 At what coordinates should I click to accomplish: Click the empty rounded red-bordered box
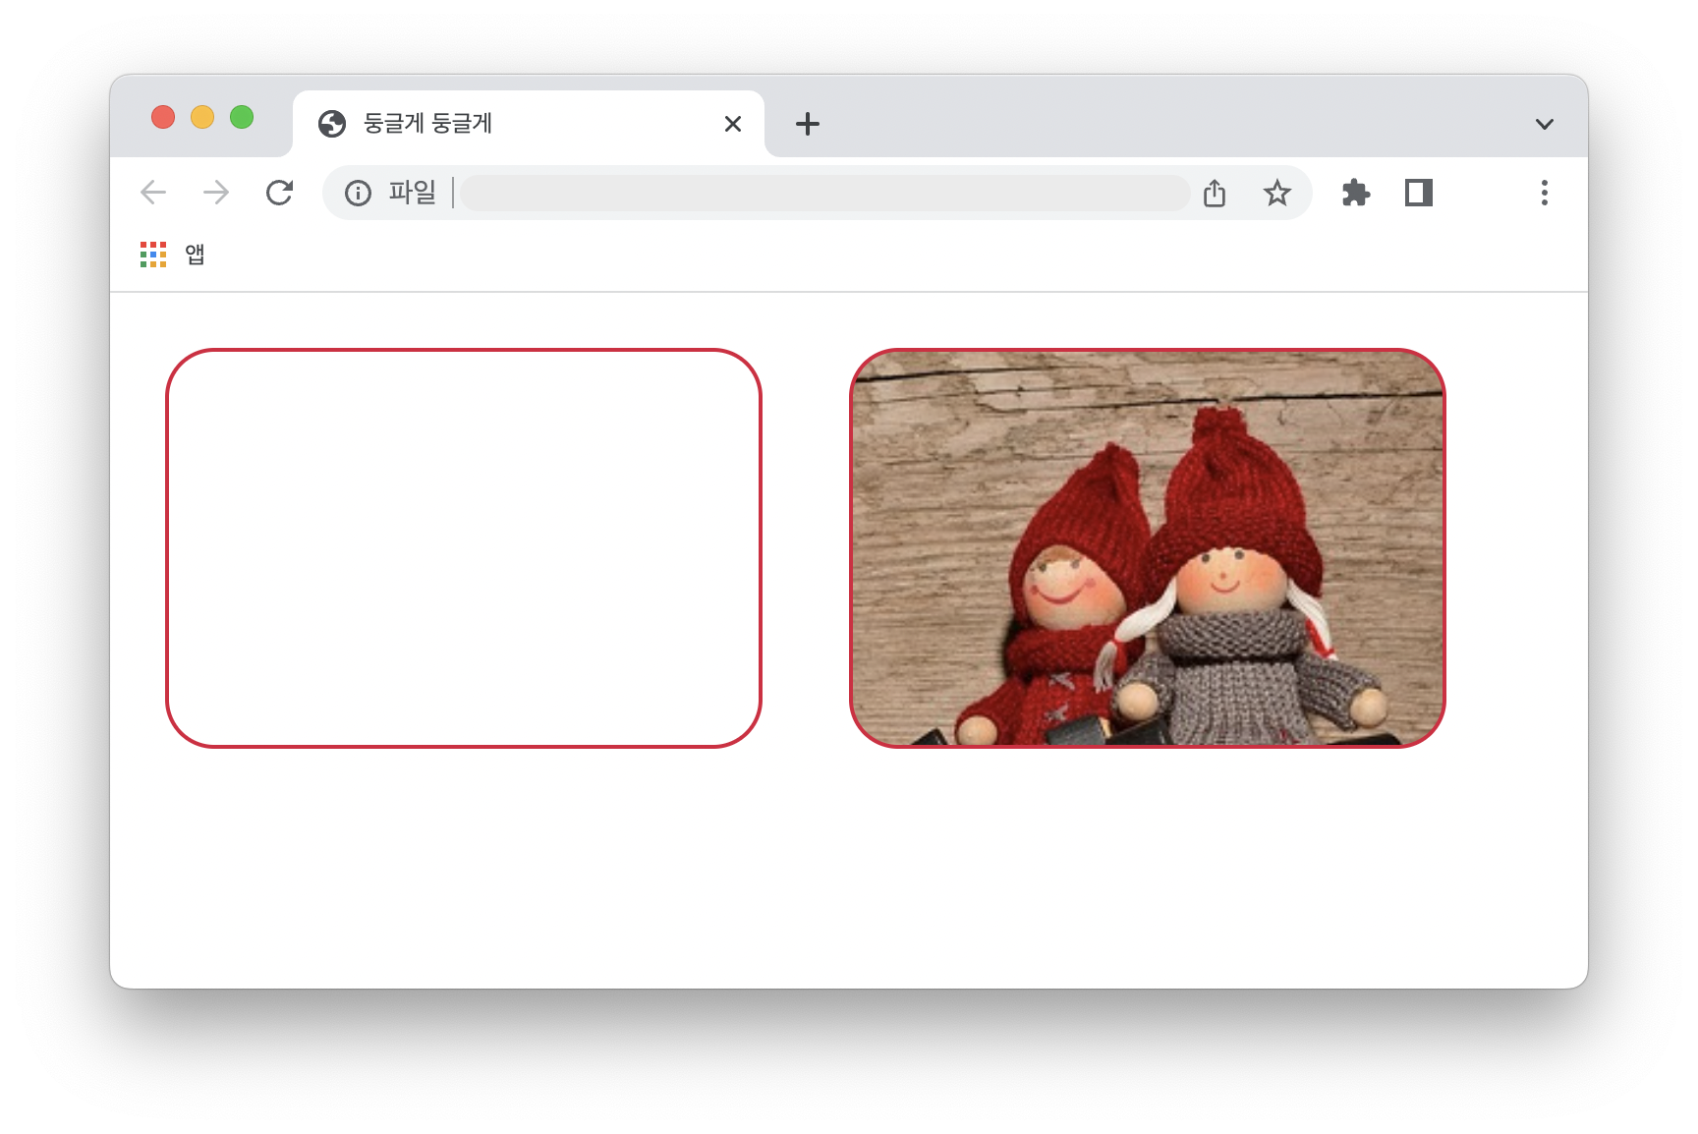[x=464, y=548]
